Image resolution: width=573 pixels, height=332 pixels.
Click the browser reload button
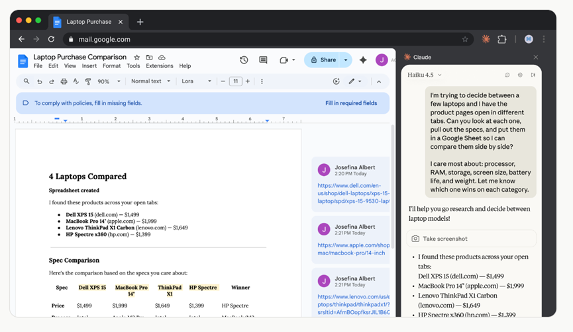51,39
